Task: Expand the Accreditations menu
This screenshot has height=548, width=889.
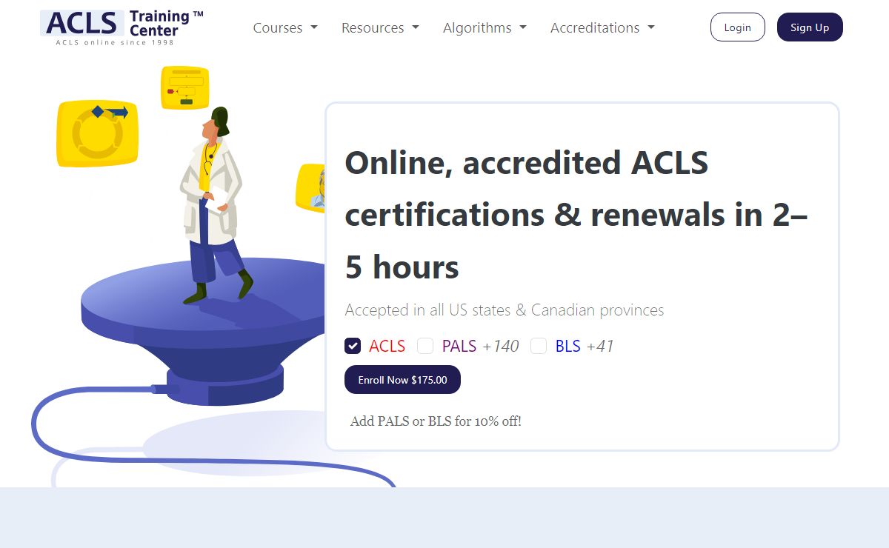Action: (x=602, y=27)
